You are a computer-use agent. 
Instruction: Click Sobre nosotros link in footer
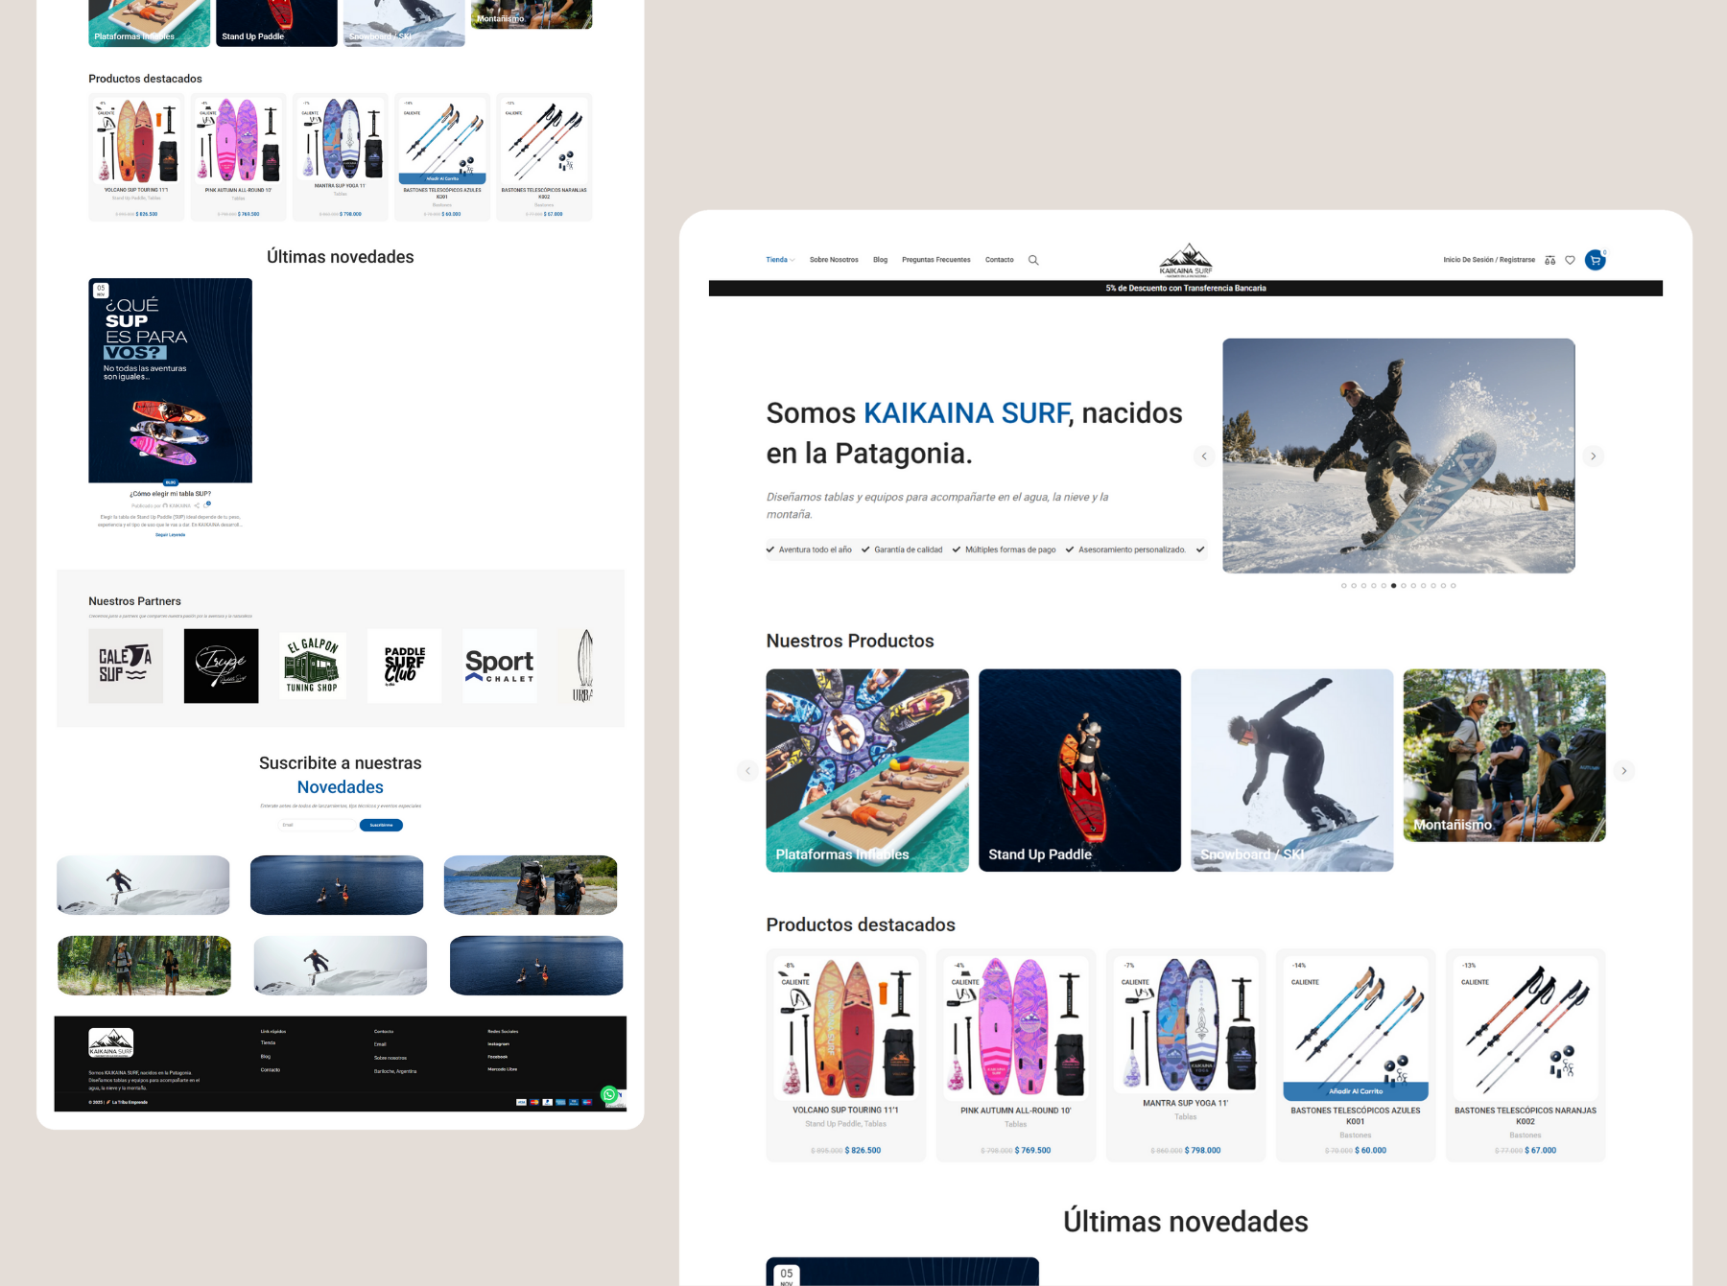[x=390, y=1058]
